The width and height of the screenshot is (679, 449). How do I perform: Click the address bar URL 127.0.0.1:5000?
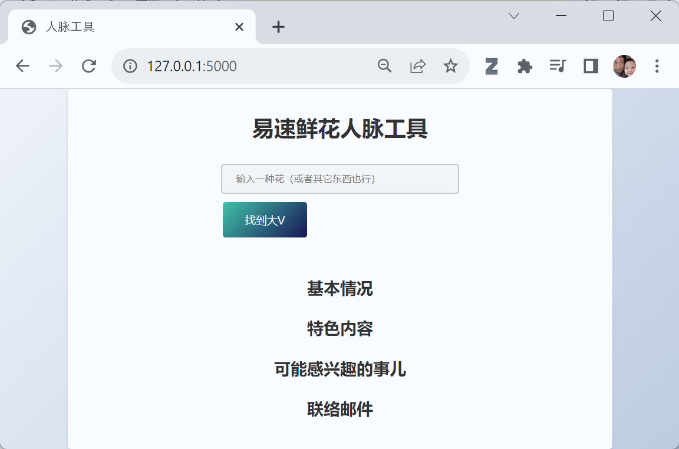[192, 66]
